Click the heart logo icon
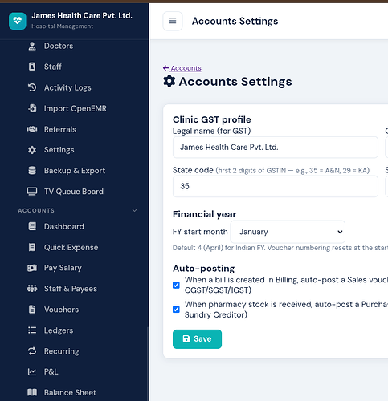Image resolution: width=388 pixels, height=401 pixels. (18, 21)
